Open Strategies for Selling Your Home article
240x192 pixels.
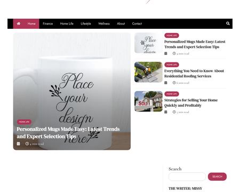point(191,103)
